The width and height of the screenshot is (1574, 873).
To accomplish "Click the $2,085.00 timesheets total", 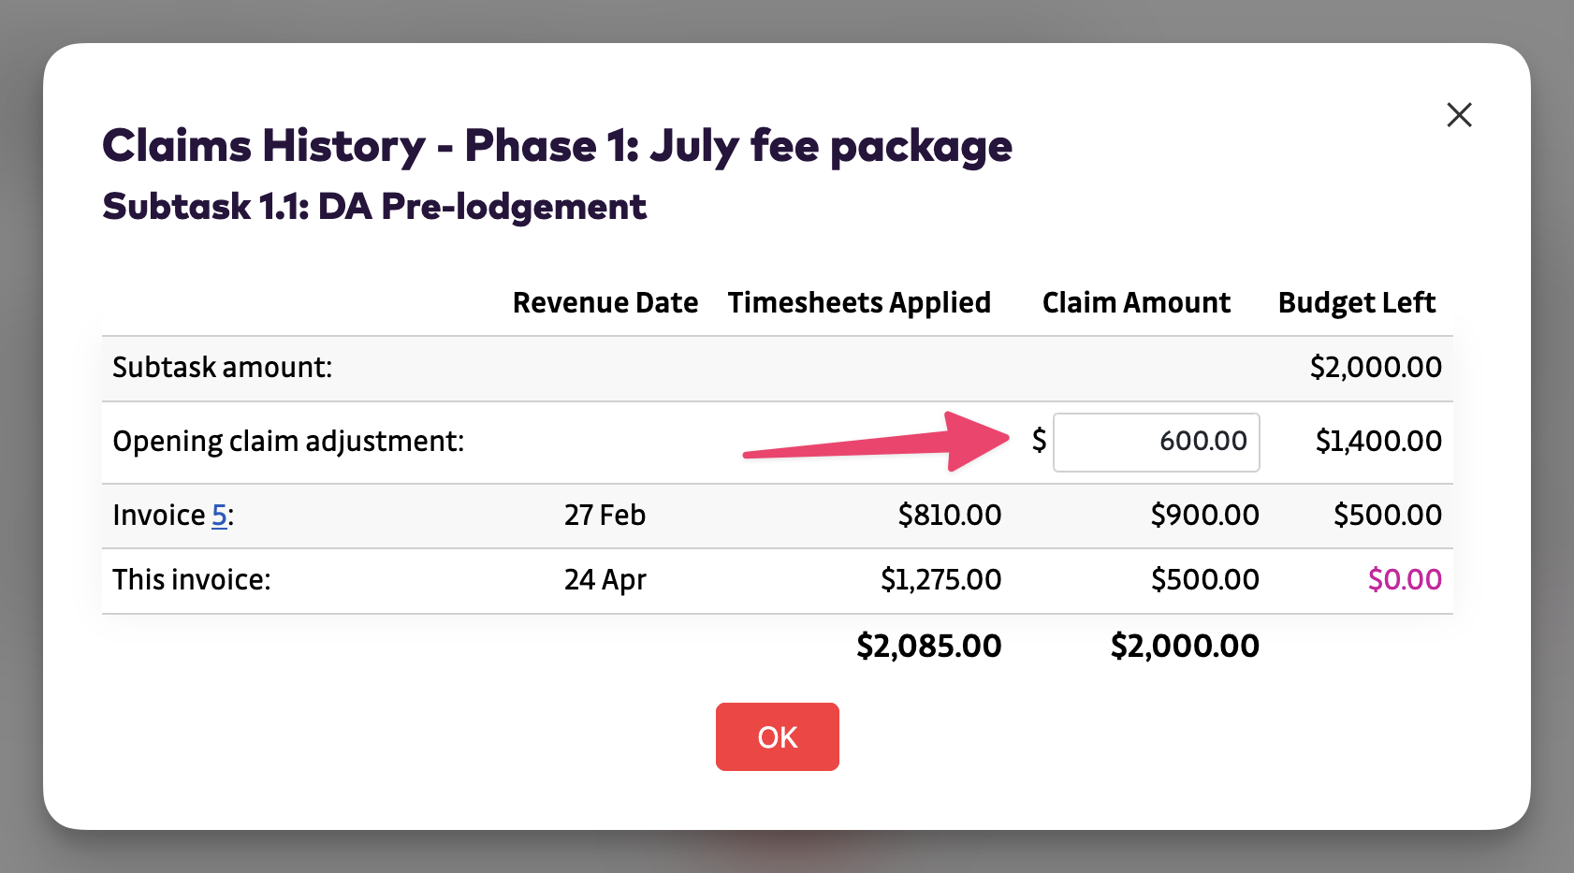I will pyautogui.click(x=928, y=646).
